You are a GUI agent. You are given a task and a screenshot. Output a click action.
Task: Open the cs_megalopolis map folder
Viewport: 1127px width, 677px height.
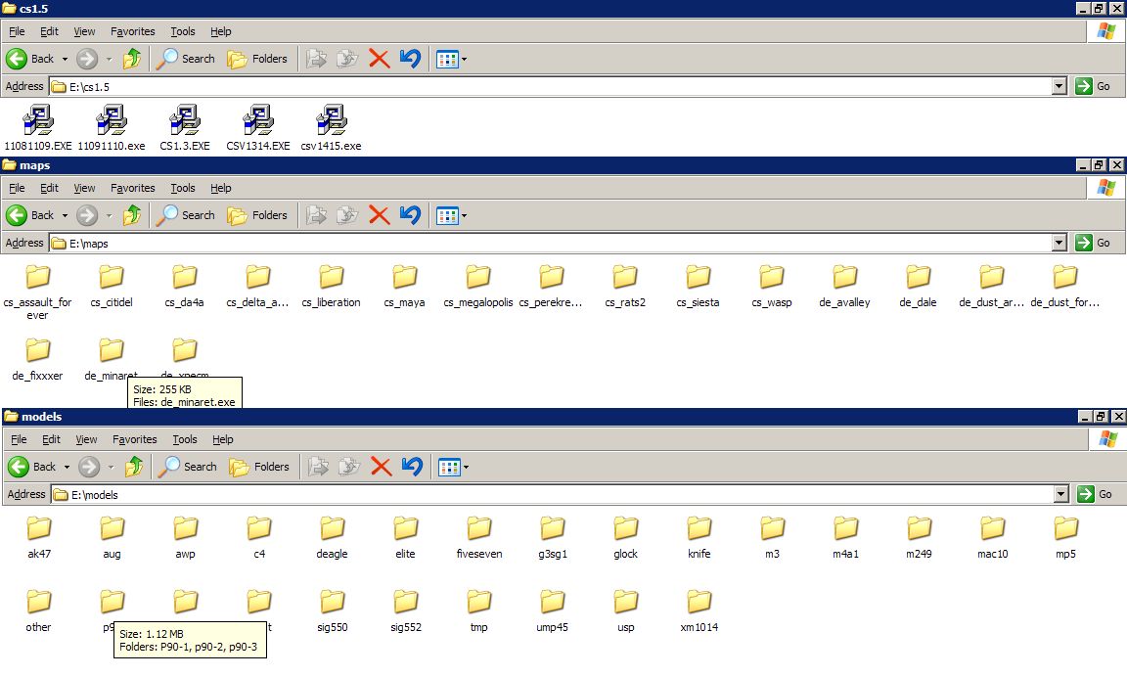[477, 278]
